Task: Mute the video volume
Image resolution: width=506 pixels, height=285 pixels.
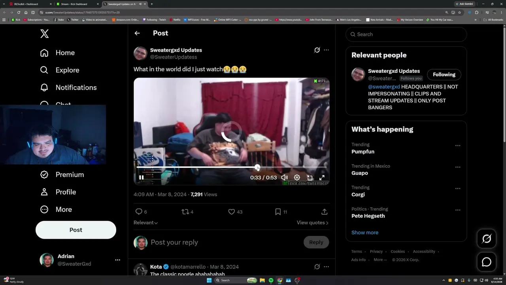Action: click(x=284, y=178)
